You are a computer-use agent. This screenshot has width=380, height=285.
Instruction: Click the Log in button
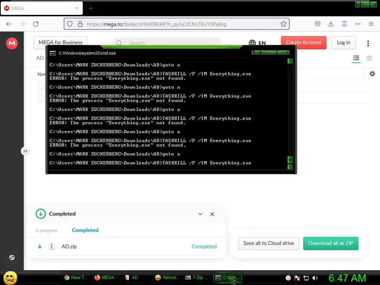[x=343, y=42]
